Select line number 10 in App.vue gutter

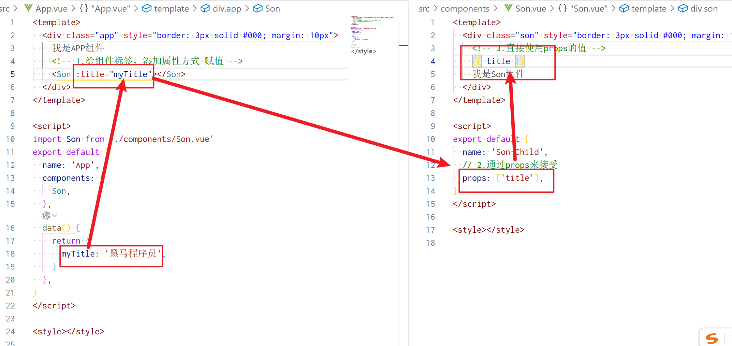pos(10,139)
